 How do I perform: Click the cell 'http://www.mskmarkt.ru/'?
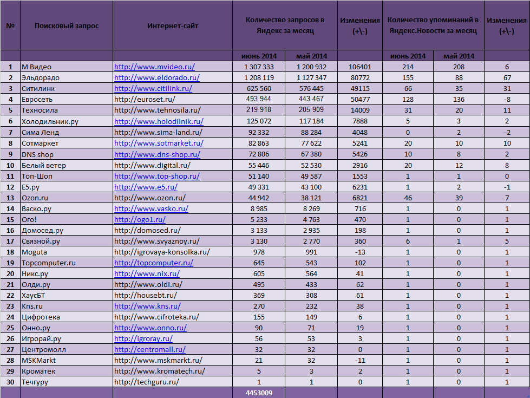[173, 360]
